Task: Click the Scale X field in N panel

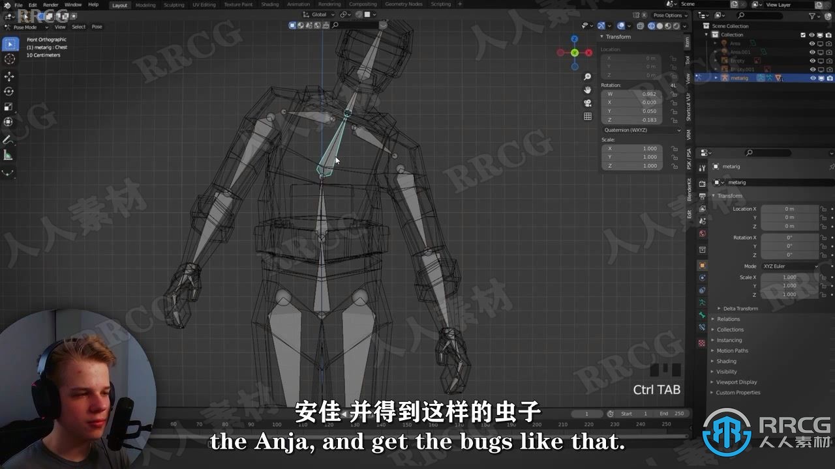Action: click(632, 149)
